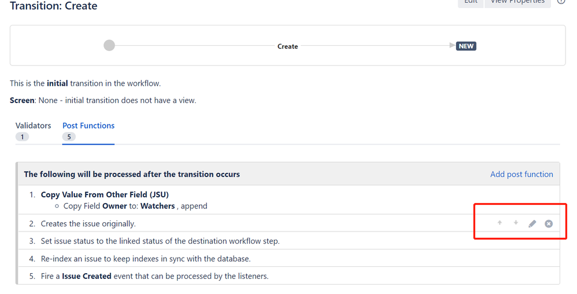Click the Post Functions count badge showing 5
Viewport: 577px width, 294px height.
coord(69,137)
